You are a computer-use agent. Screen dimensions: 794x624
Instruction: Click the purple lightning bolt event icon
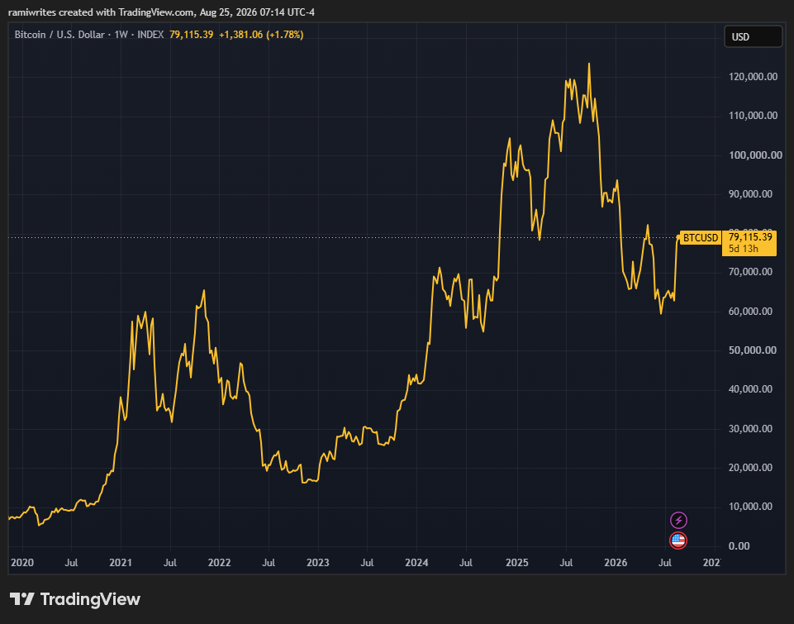tap(678, 520)
